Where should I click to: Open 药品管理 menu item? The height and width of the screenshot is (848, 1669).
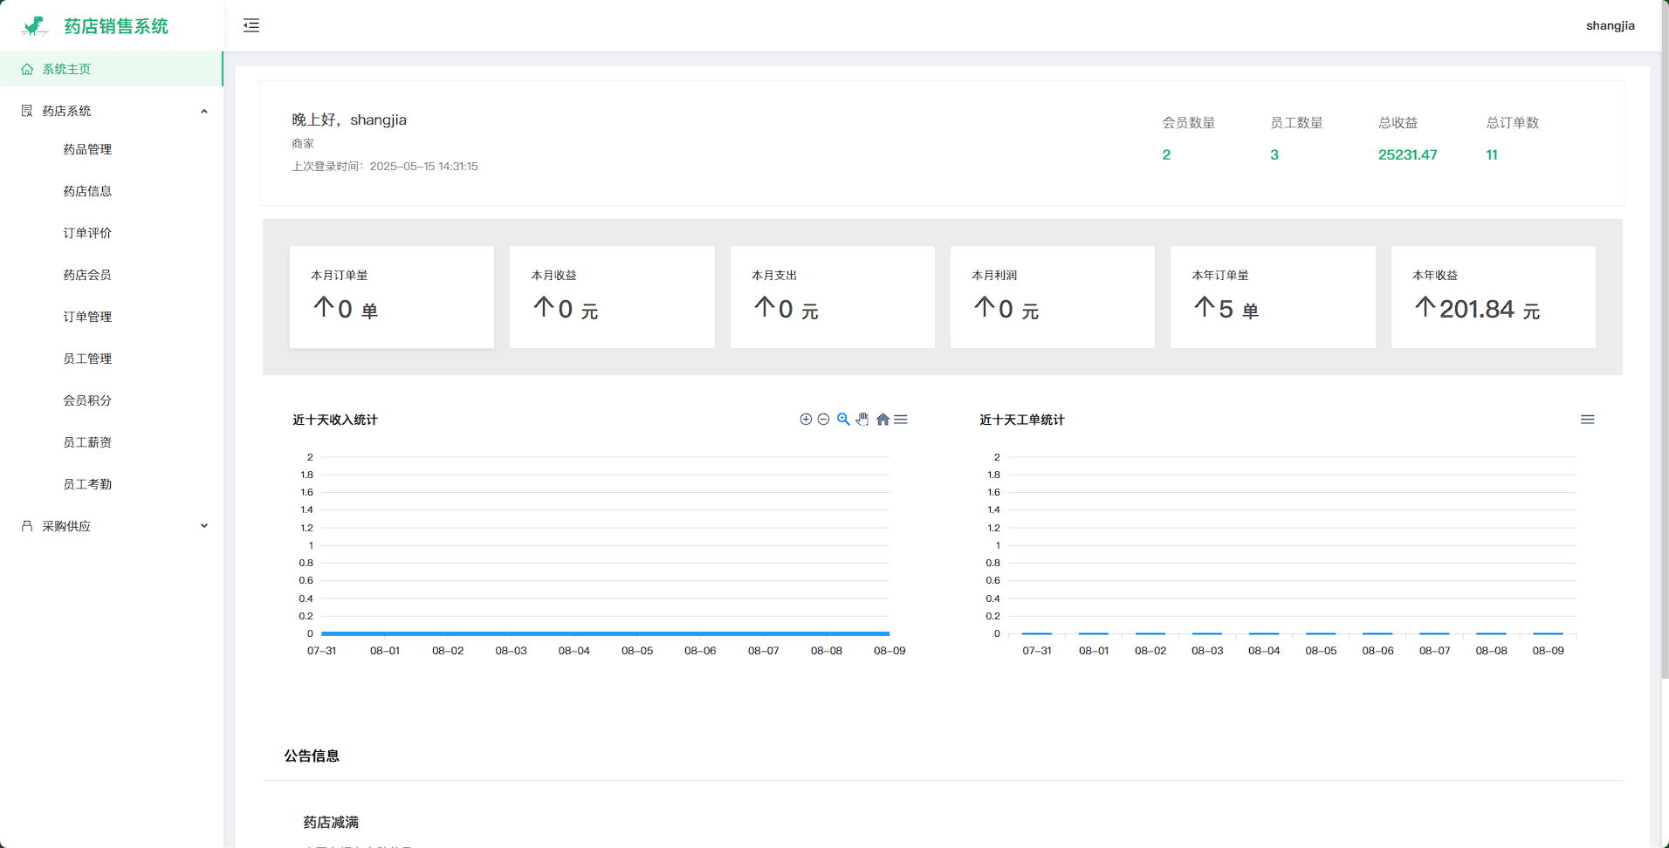pyautogui.click(x=87, y=149)
